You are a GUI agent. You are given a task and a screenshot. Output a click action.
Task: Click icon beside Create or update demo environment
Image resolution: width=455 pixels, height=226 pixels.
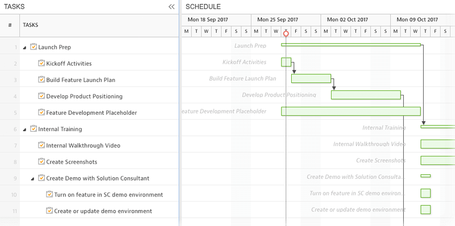coord(49,210)
